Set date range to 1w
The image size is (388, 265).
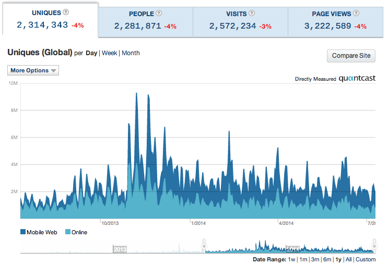pyautogui.click(x=291, y=259)
